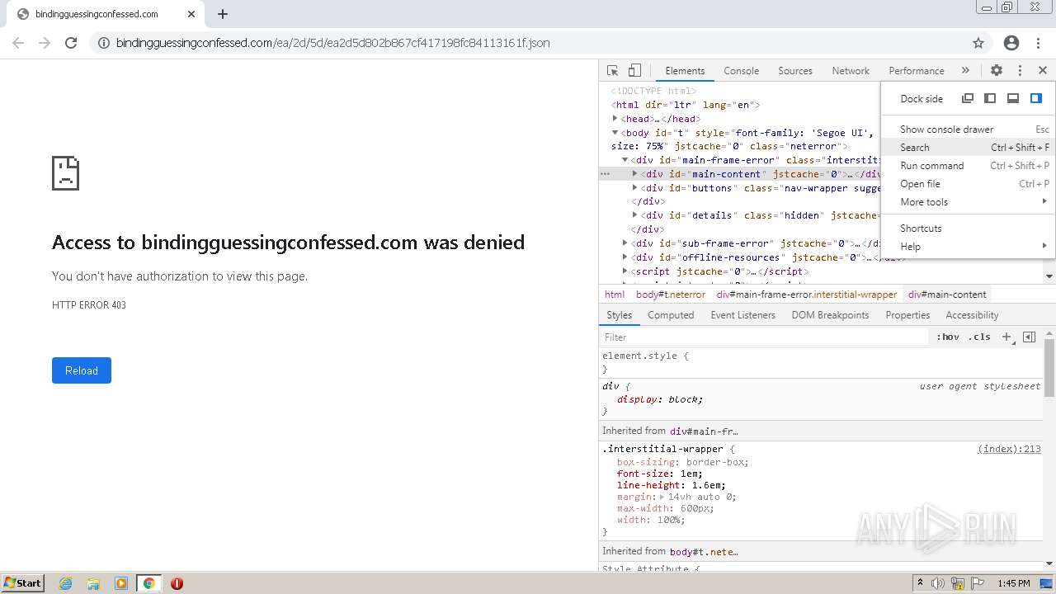Screen dimensions: 1056x594
Task: Switch to the Elements tab
Action: point(685,71)
